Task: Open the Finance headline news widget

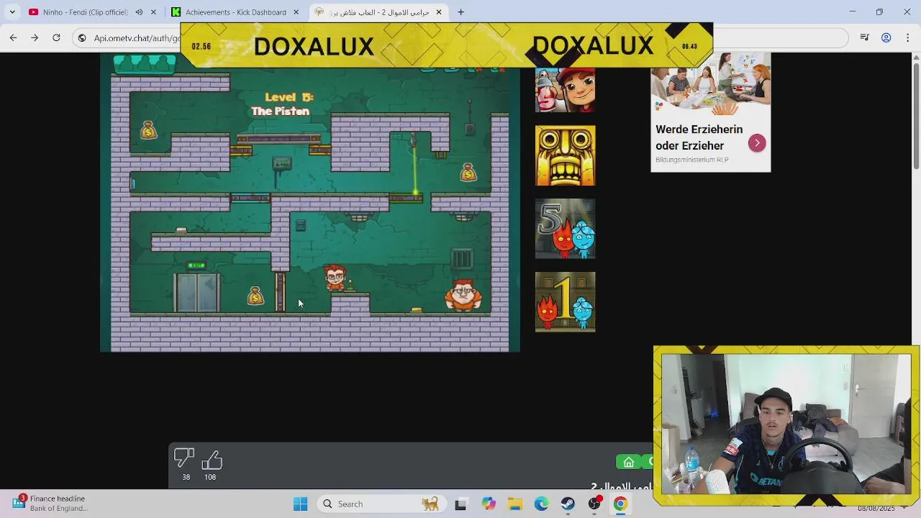Action: coord(50,503)
